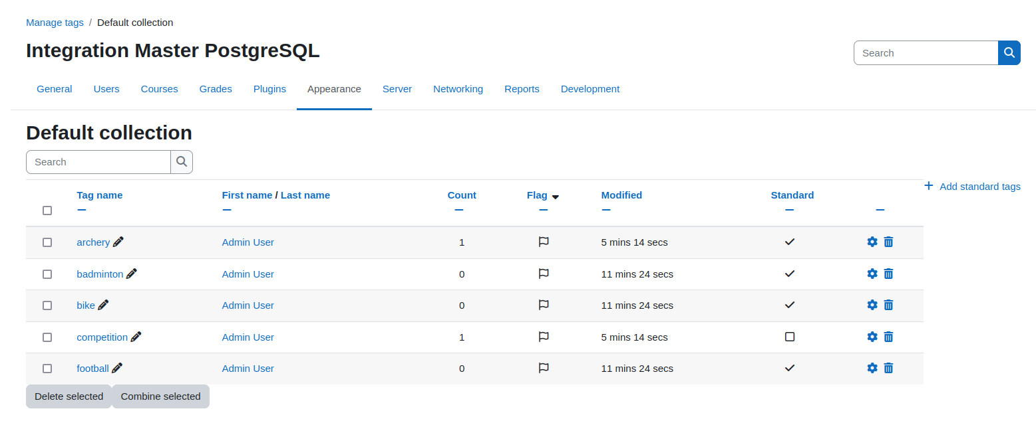Switch to the Users tab
The image size is (1036, 425).
[x=106, y=89]
